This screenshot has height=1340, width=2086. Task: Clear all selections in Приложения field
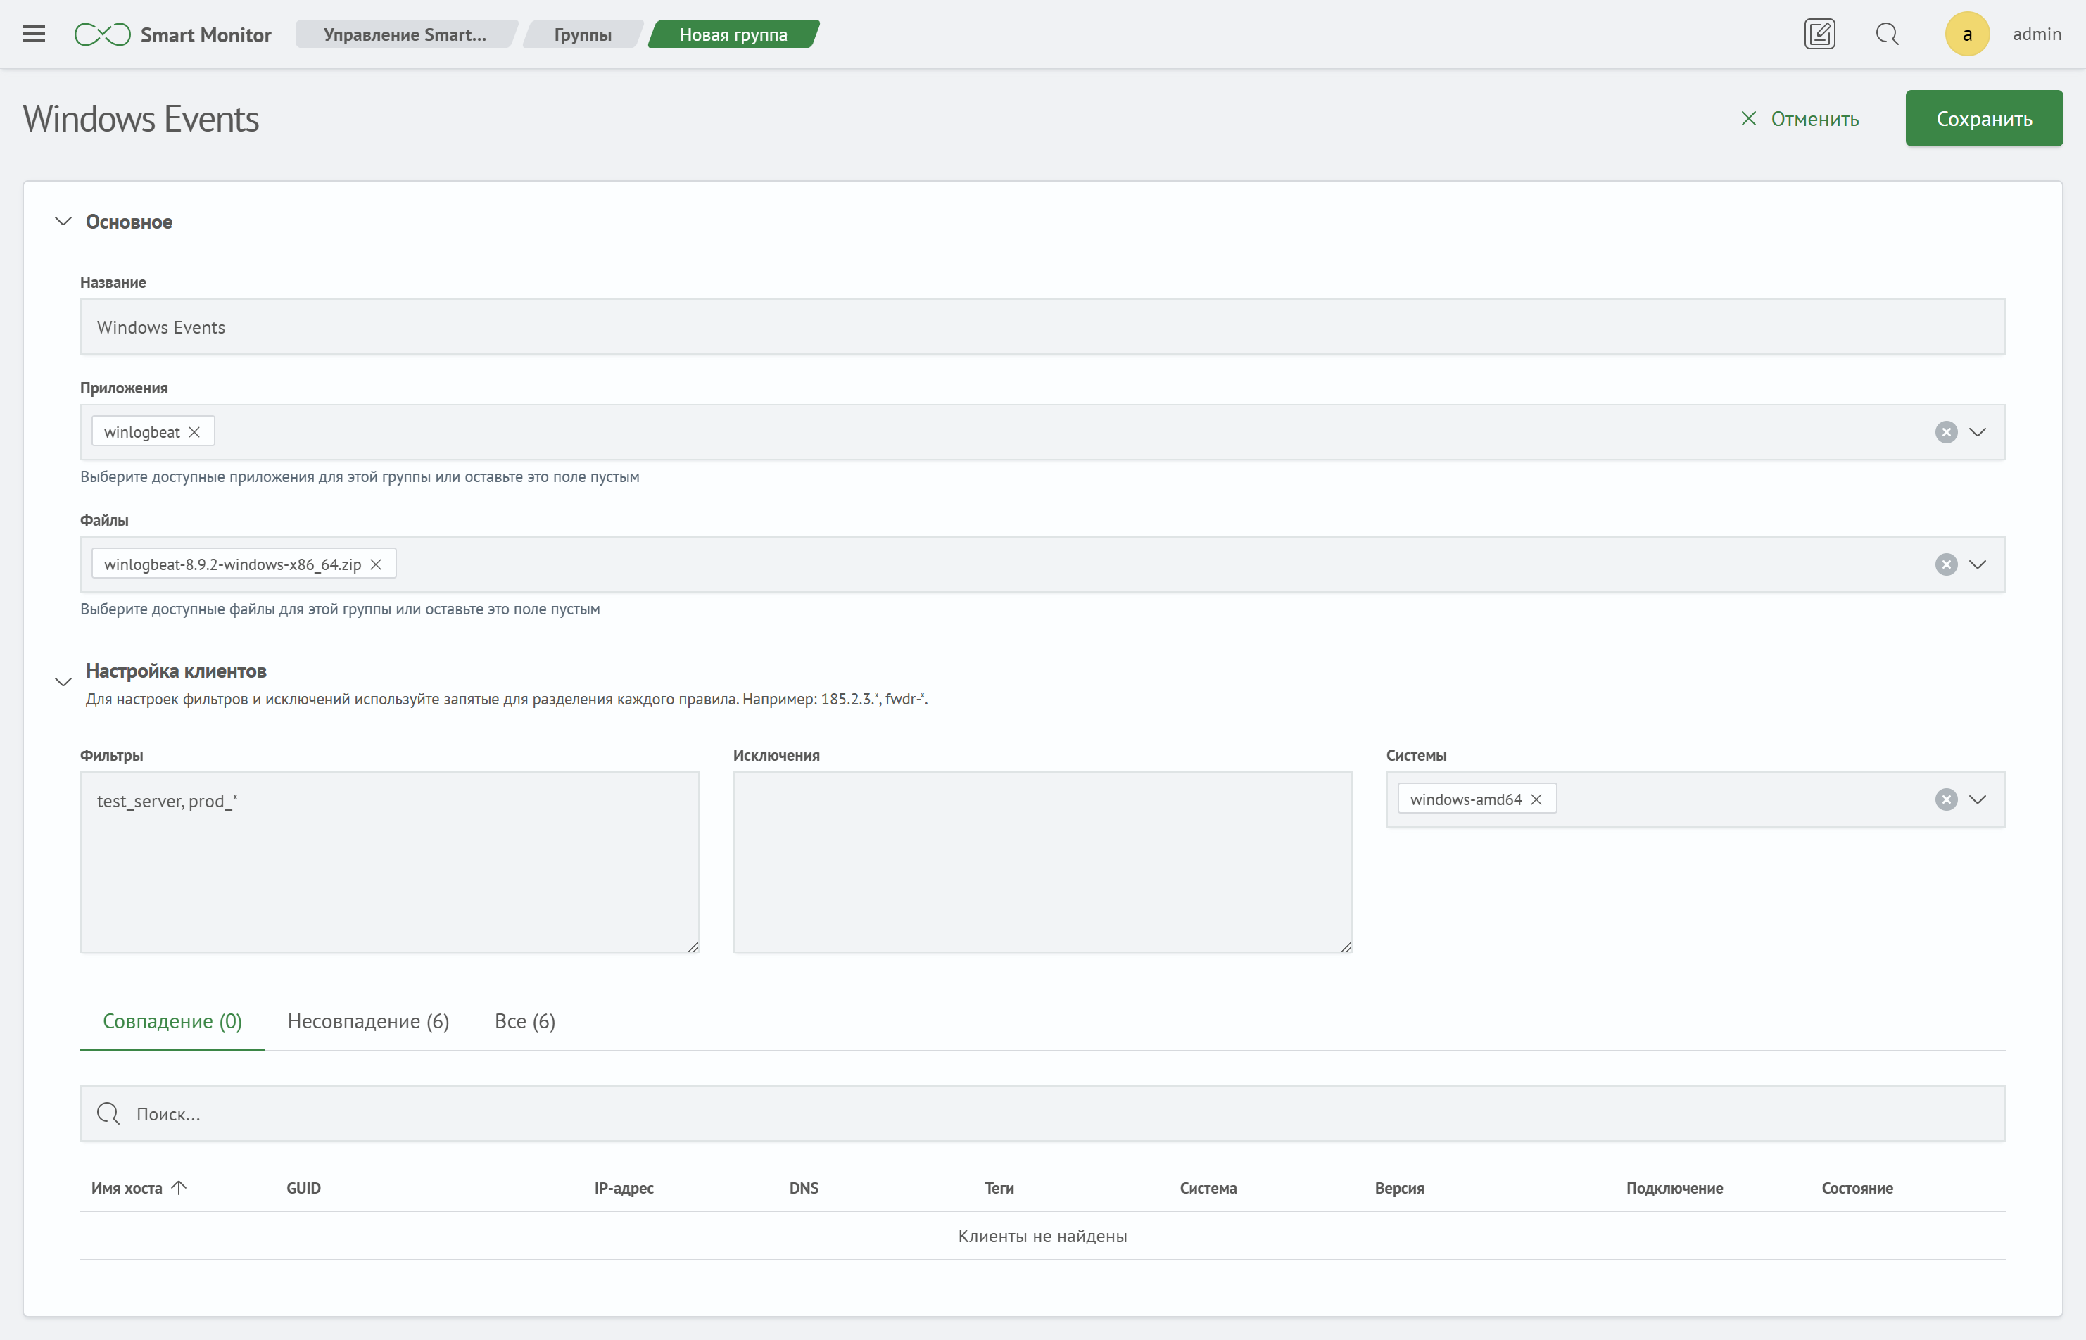[1946, 432]
